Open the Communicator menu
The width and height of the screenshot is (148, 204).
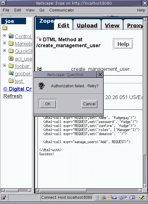(61, 10)
